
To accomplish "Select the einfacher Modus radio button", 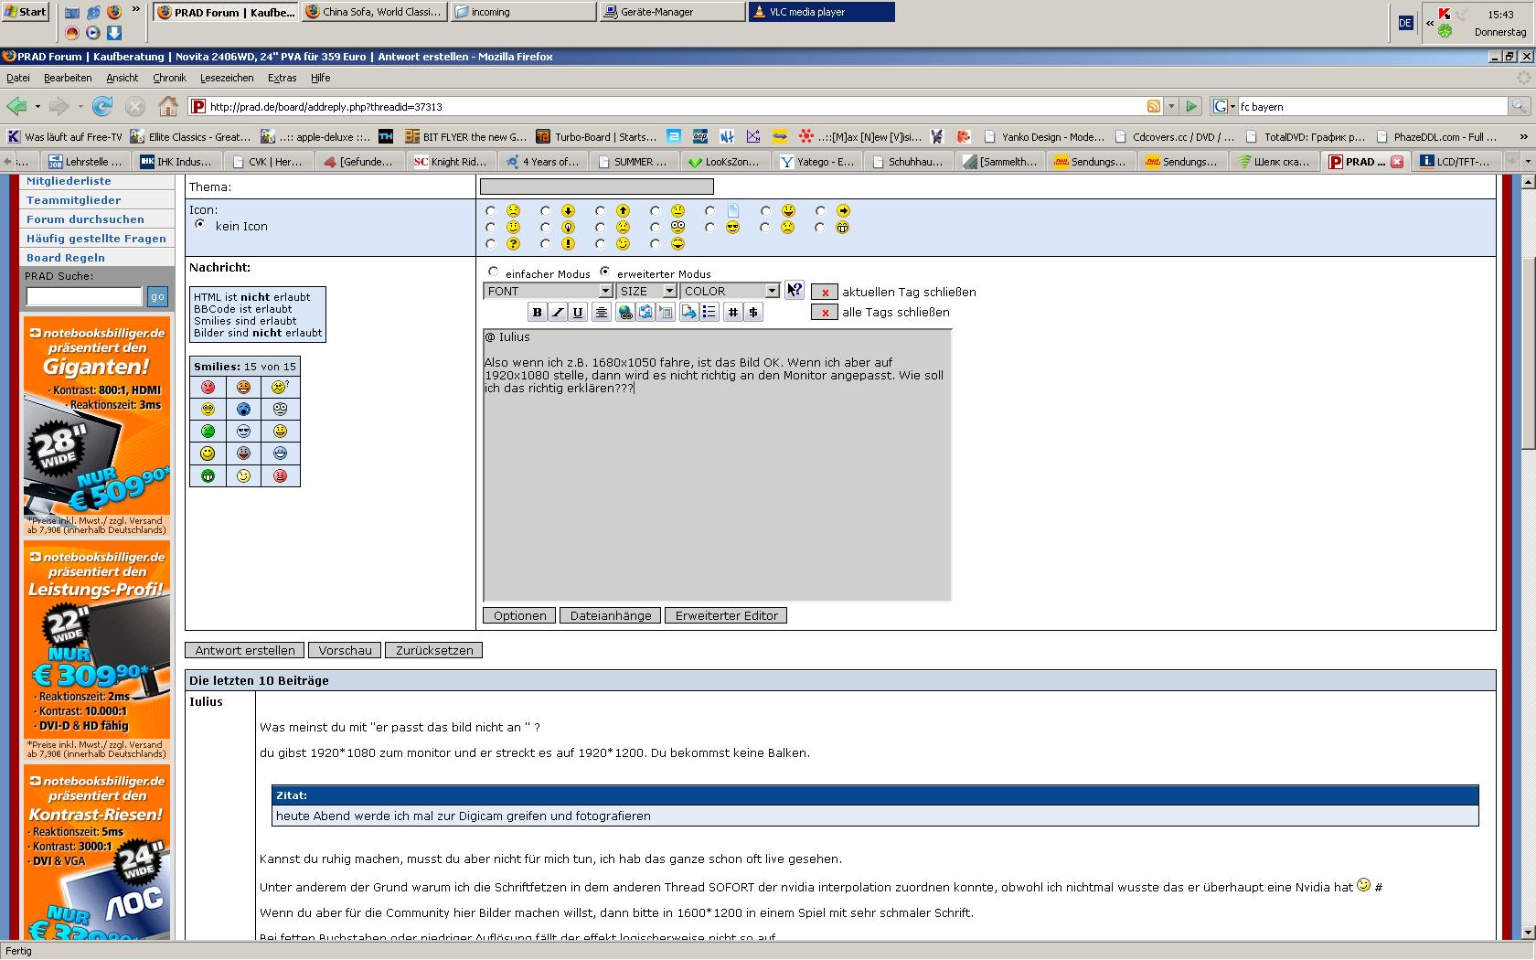I will [x=494, y=272].
